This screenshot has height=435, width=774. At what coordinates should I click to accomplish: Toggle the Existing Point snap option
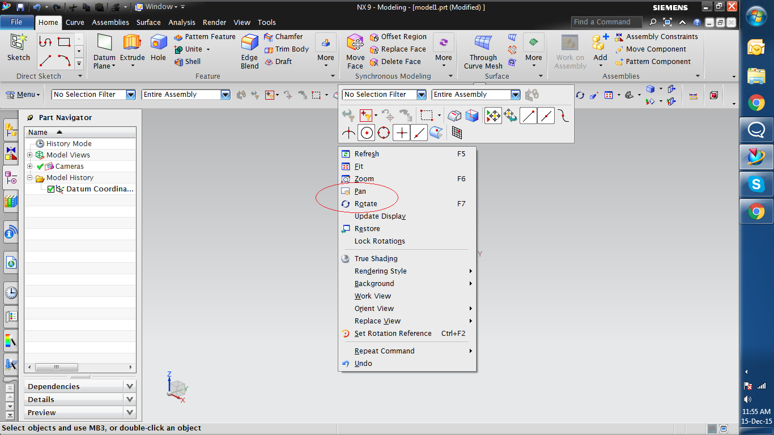401,133
